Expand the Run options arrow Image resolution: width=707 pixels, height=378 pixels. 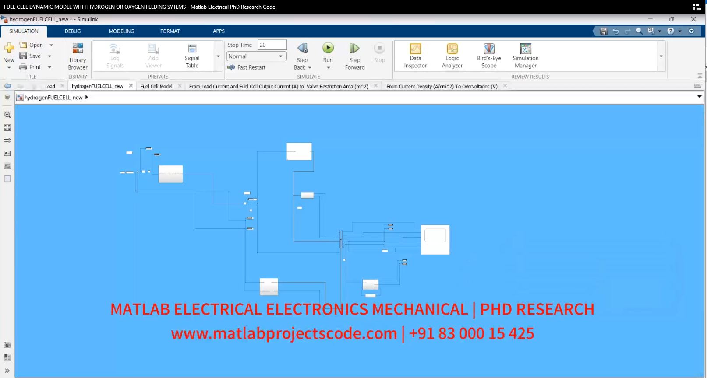(x=328, y=67)
